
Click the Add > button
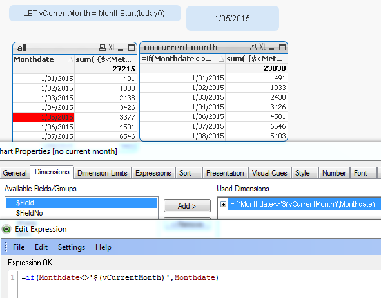tap(187, 206)
